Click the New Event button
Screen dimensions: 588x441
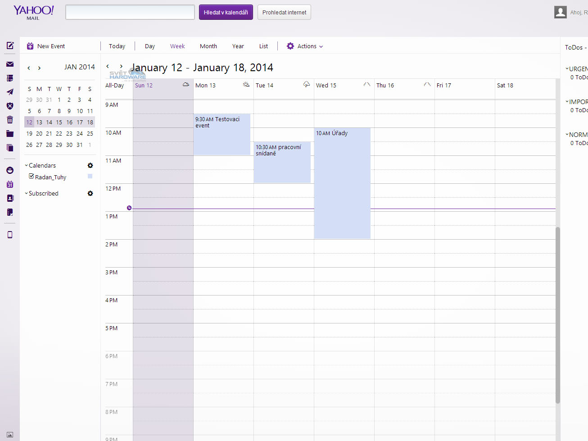click(46, 46)
